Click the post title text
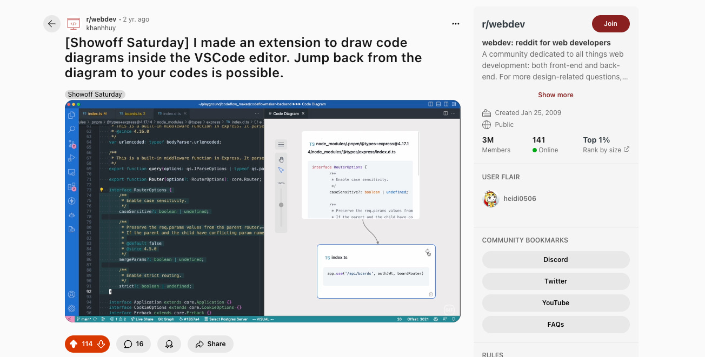 pos(243,58)
